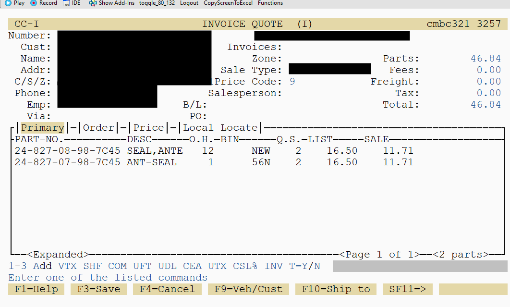Viewport: 510px width, 307px height.
Task: Open the IDE toolbar icon
Action: pyautogui.click(x=66, y=3)
